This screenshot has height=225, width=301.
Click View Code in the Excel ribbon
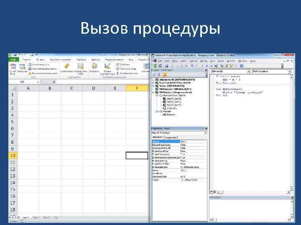click(126, 69)
